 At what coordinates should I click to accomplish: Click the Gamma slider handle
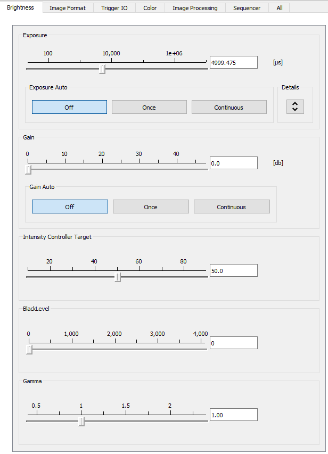pos(81,422)
